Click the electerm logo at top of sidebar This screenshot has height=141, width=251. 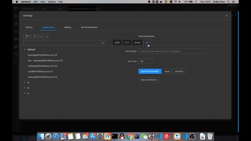point(16,8)
